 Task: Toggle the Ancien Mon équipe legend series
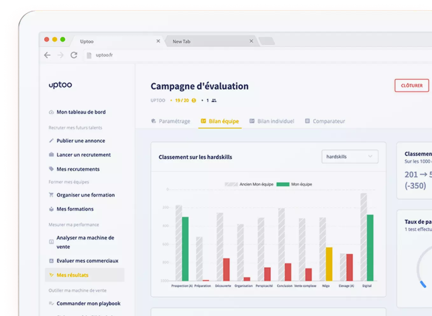[x=231, y=184]
